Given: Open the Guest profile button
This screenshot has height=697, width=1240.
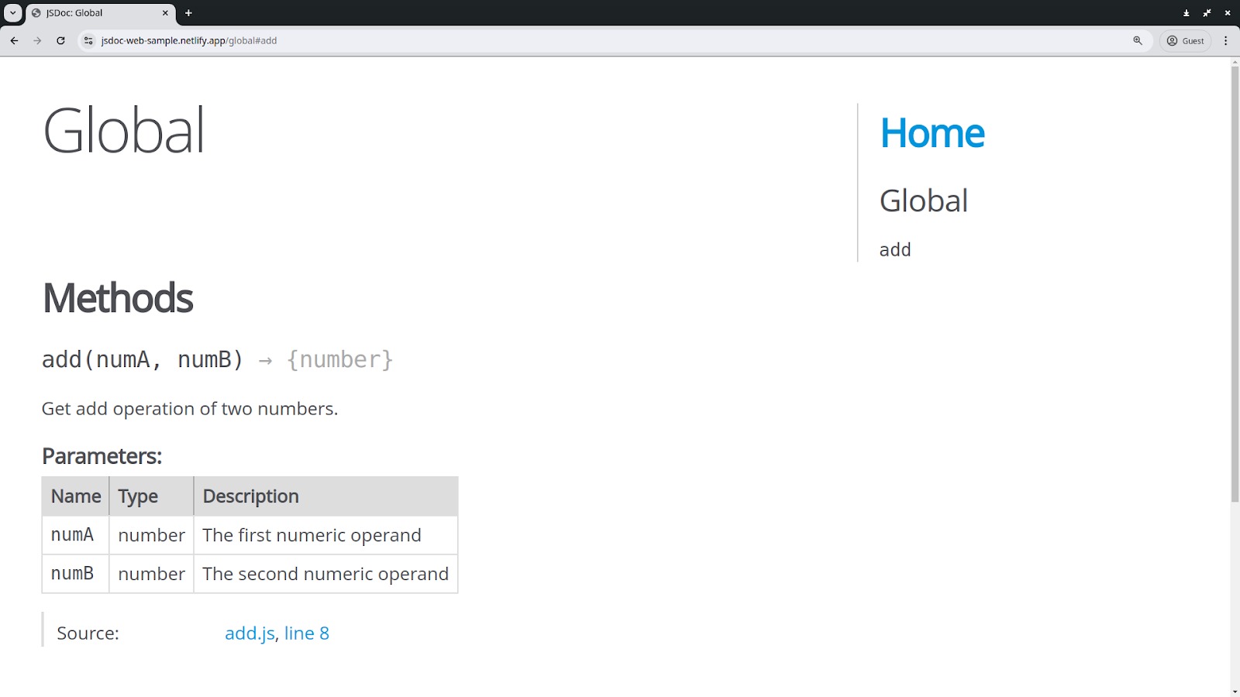Looking at the screenshot, I should coord(1186,40).
